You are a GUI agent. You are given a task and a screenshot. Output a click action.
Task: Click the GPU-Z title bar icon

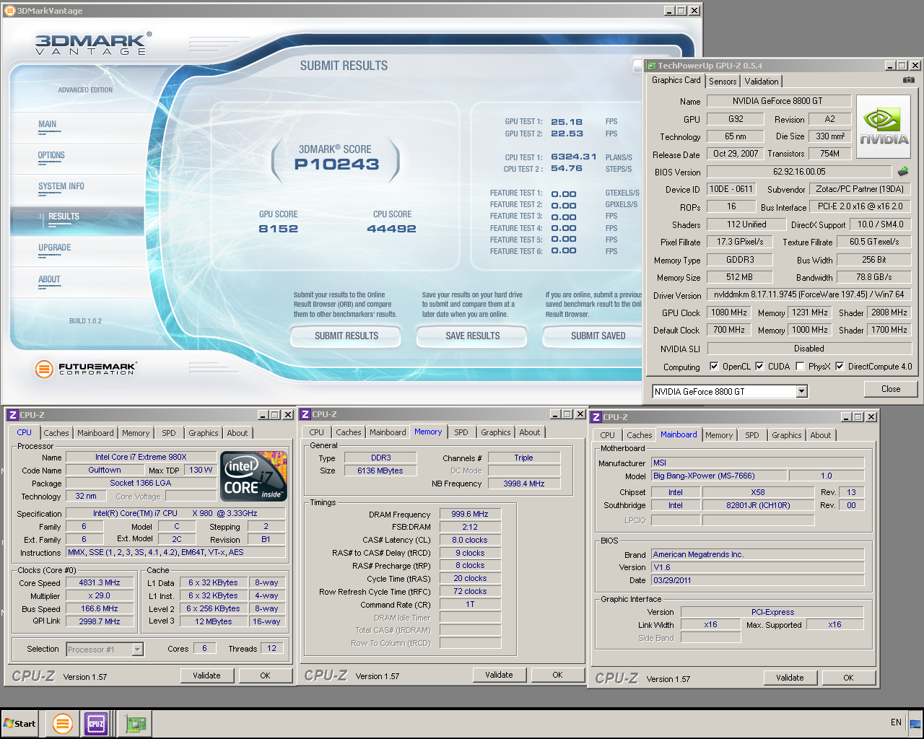pos(651,66)
